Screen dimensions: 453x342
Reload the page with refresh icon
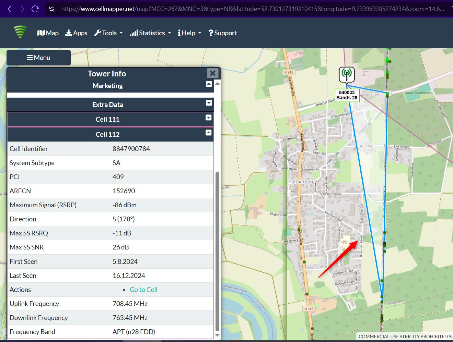(x=35, y=9)
